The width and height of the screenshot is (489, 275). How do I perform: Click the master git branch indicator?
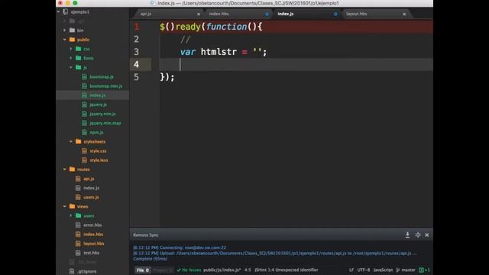406,270
